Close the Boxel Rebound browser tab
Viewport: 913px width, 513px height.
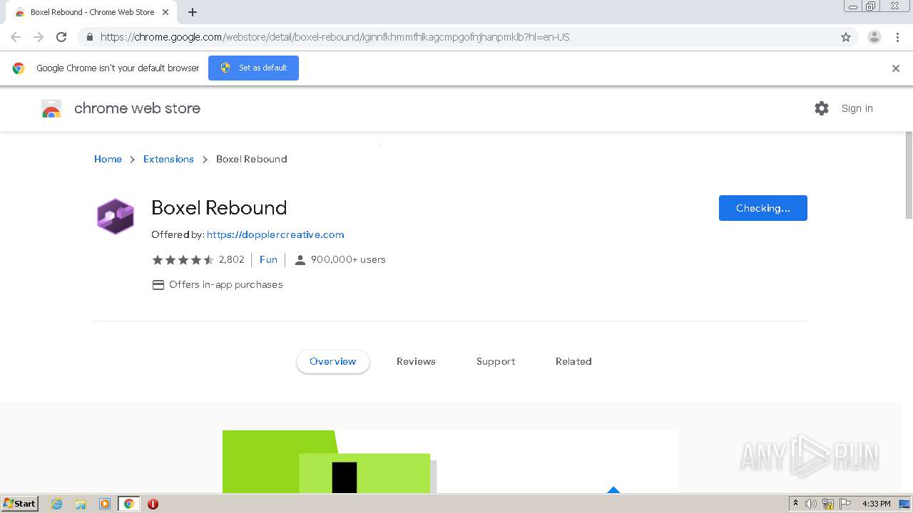[x=166, y=12]
